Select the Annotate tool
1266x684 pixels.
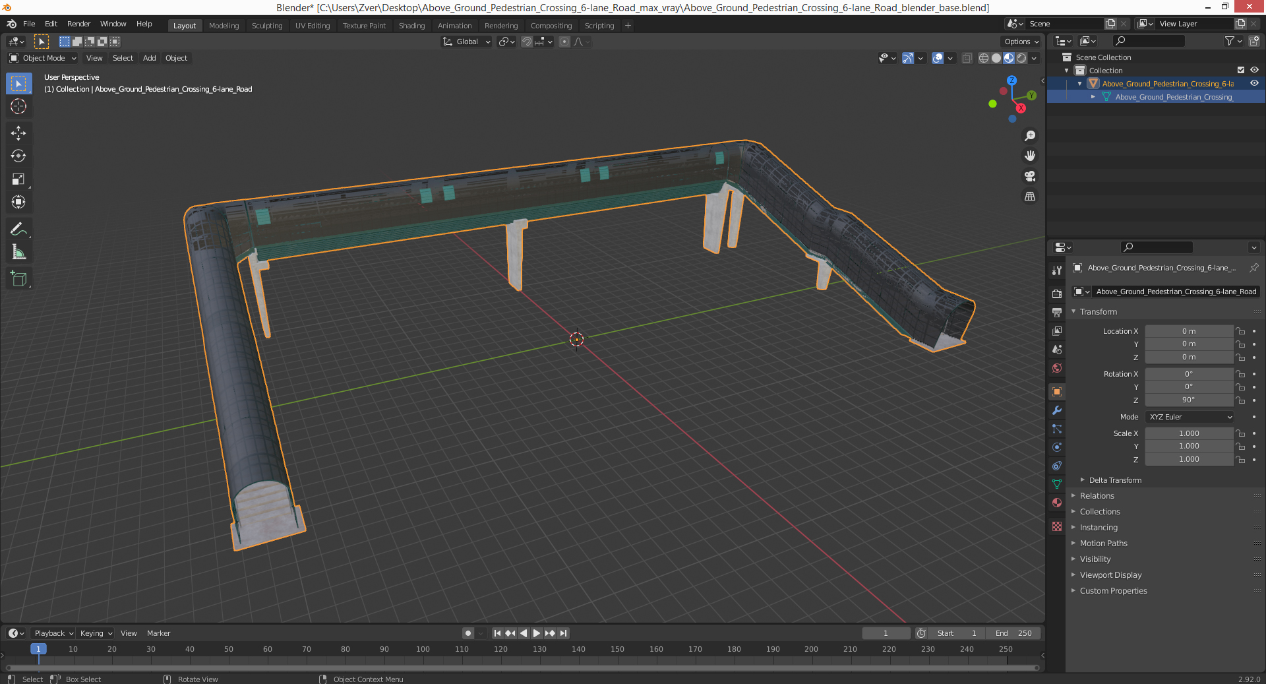click(x=18, y=229)
